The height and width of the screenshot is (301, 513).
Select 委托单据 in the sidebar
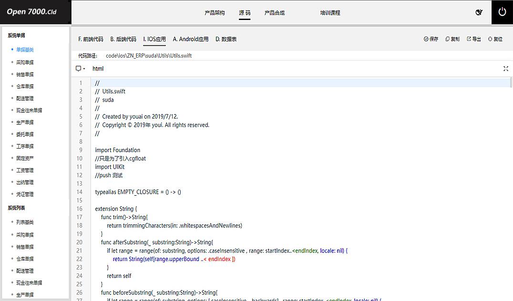click(25, 134)
